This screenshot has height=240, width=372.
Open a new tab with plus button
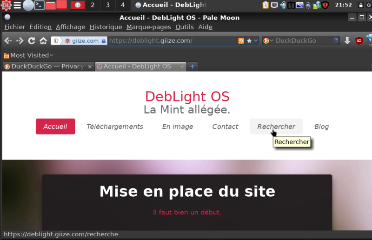point(192,67)
